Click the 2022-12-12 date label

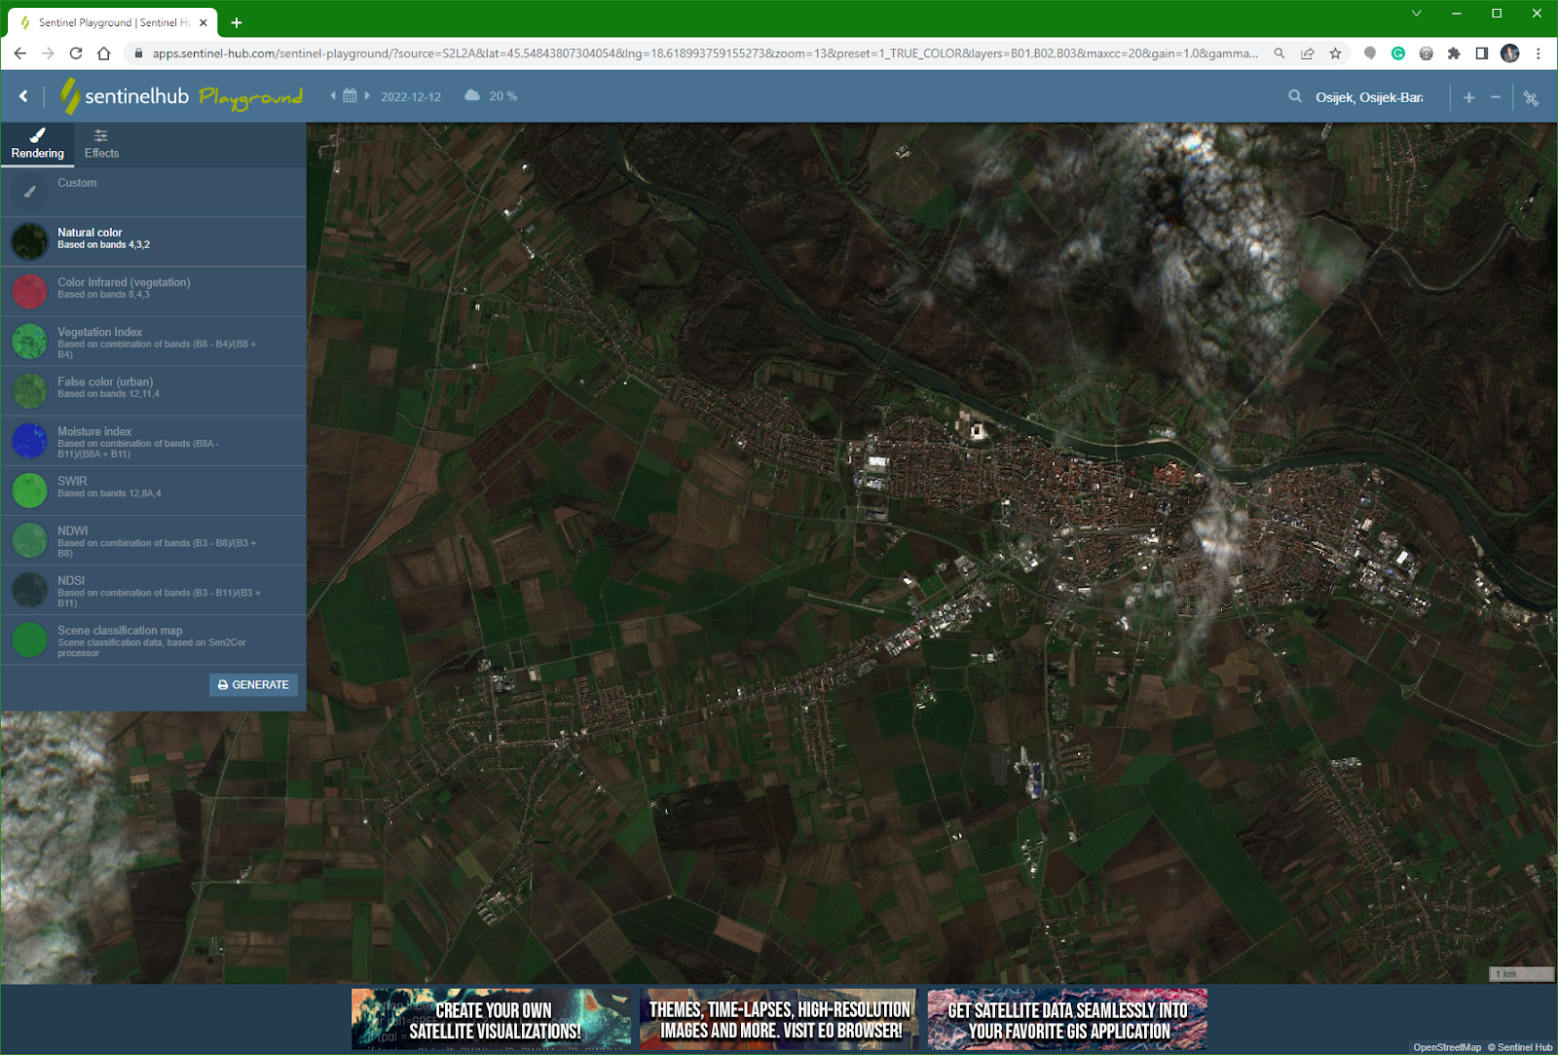point(411,96)
